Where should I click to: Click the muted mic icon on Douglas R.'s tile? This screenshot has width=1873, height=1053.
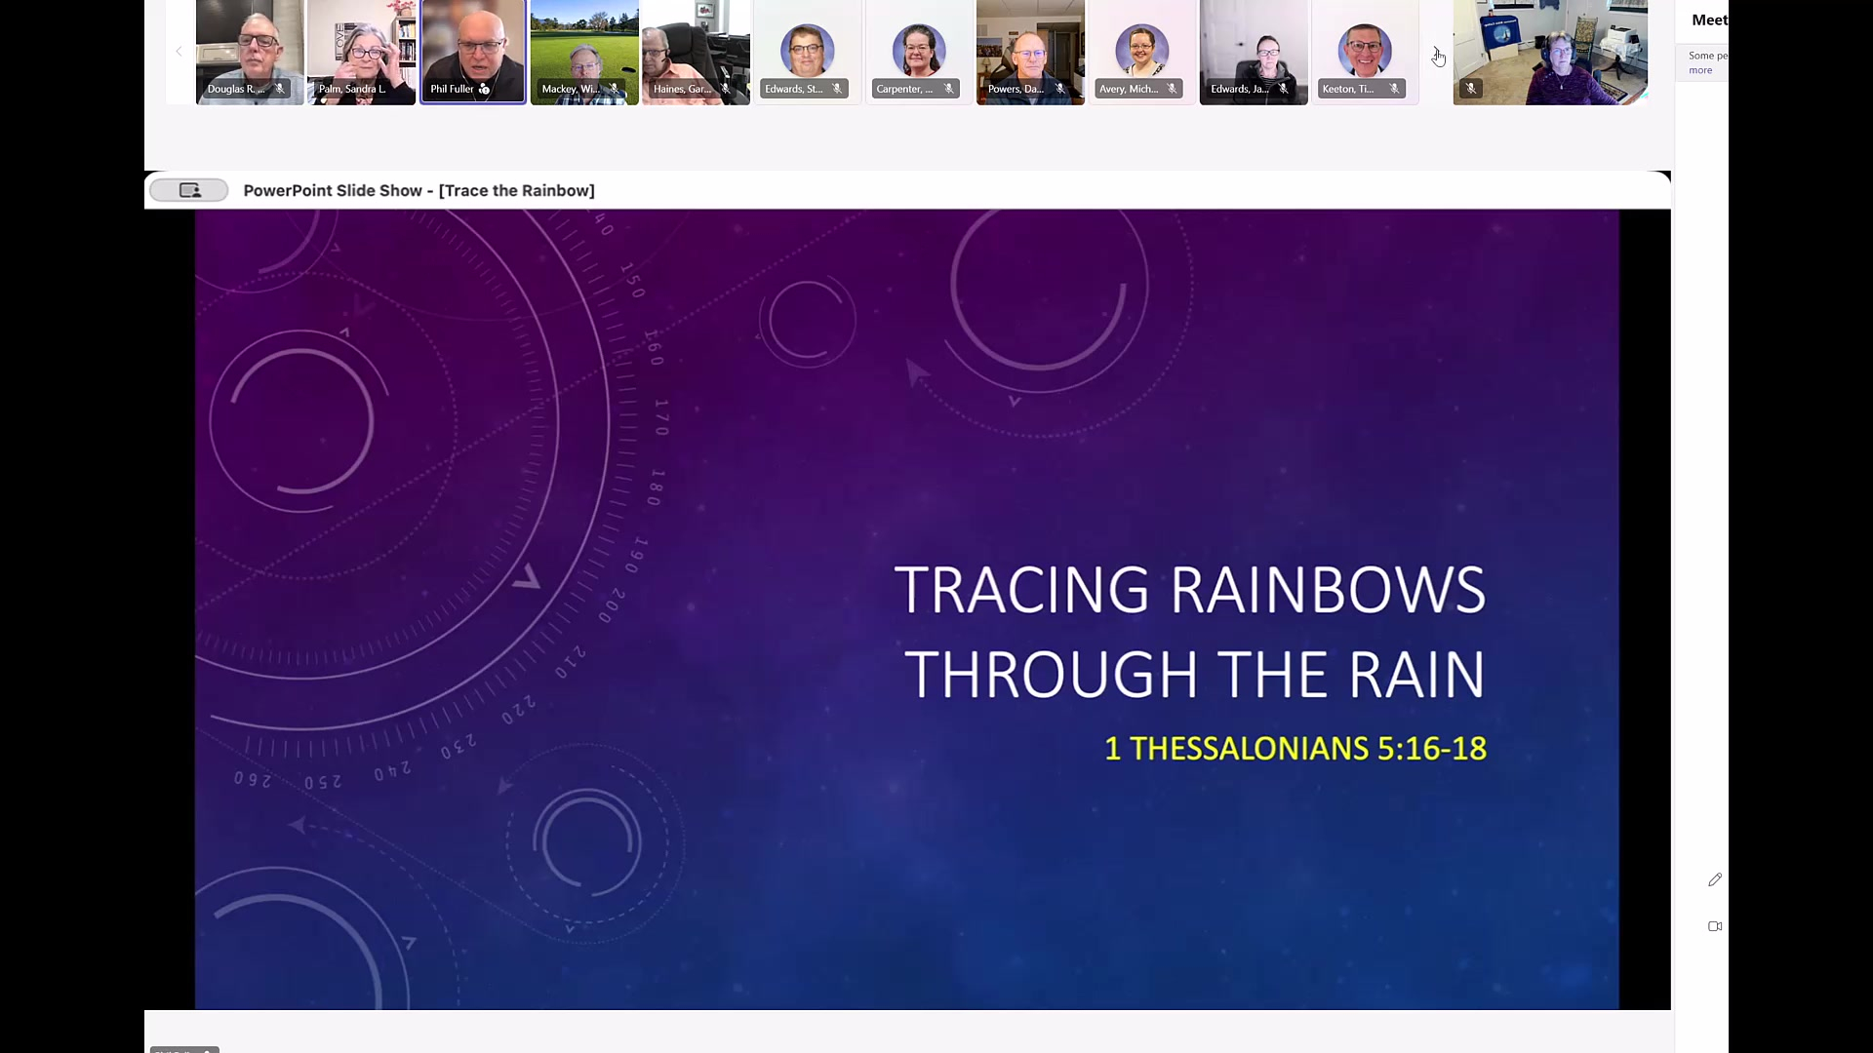pyautogui.click(x=280, y=89)
